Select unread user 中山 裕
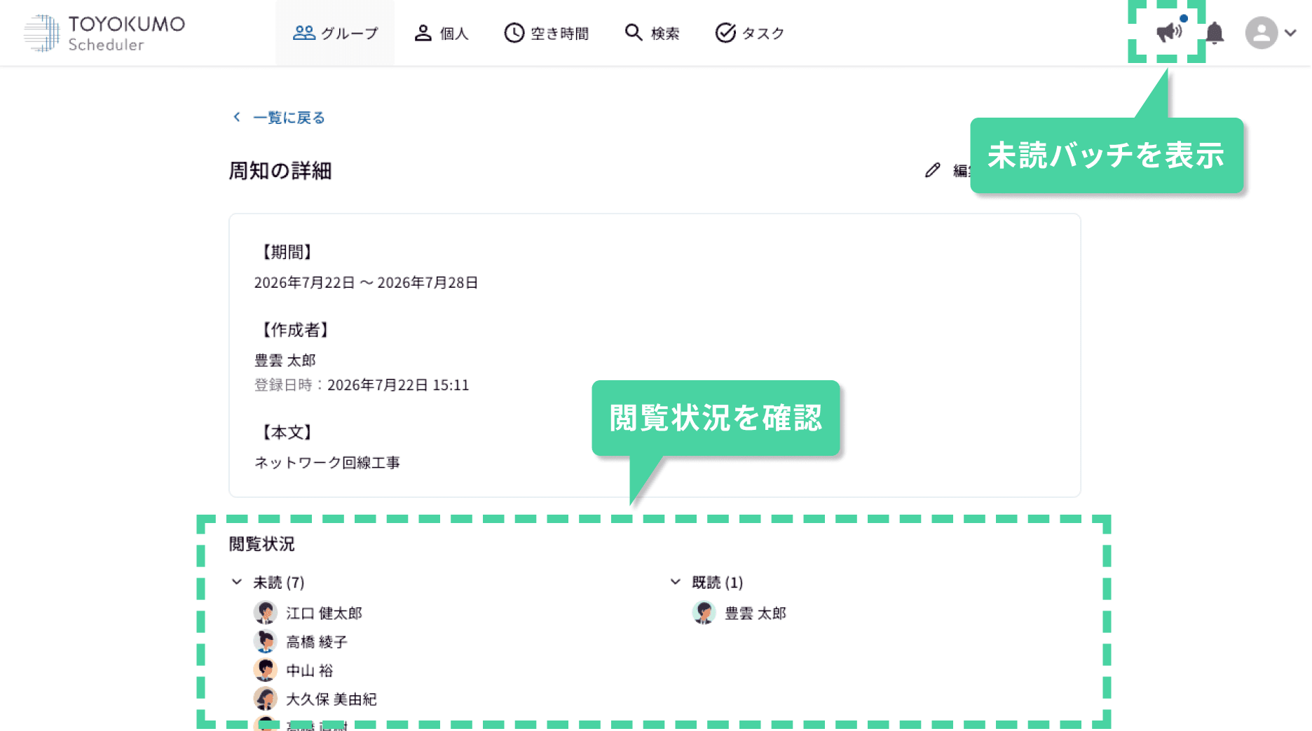Screen dimensions: 1312x731 coord(310,671)
